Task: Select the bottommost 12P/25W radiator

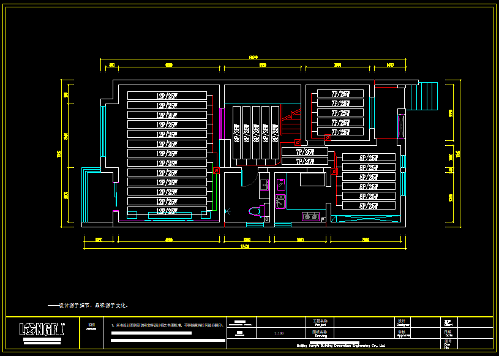Action: tap(167, 211)
